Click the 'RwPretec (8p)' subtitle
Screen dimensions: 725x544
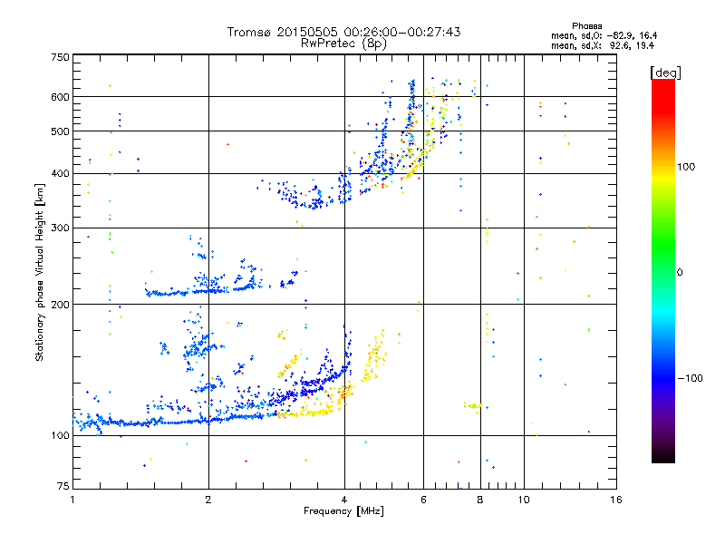click(343, 44)
